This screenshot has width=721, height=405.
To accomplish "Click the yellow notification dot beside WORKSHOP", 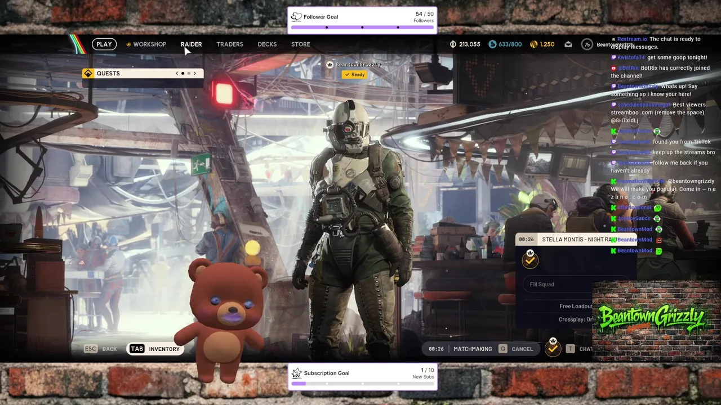I will pos(128,44).
